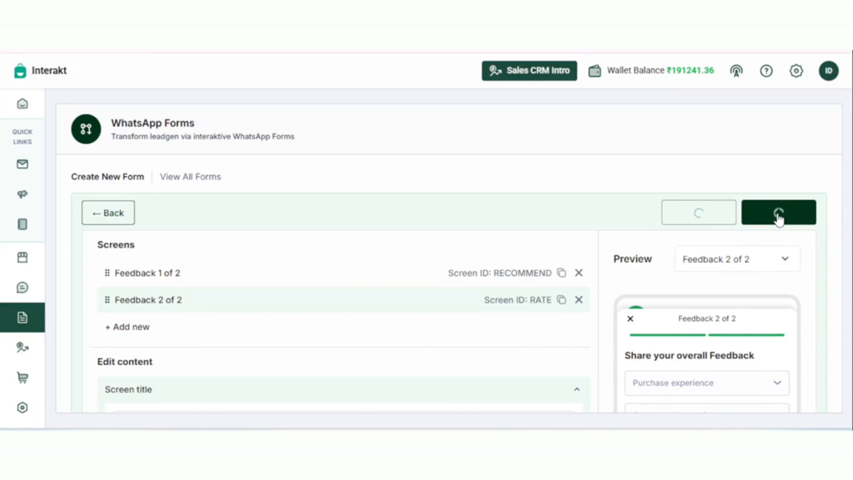Open the Preview screen selector dropdown

point(737,259)
